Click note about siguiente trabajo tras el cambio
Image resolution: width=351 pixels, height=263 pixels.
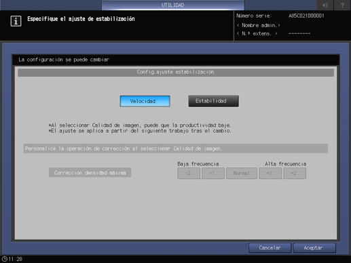pyautogui.click(x=140, y=131)
